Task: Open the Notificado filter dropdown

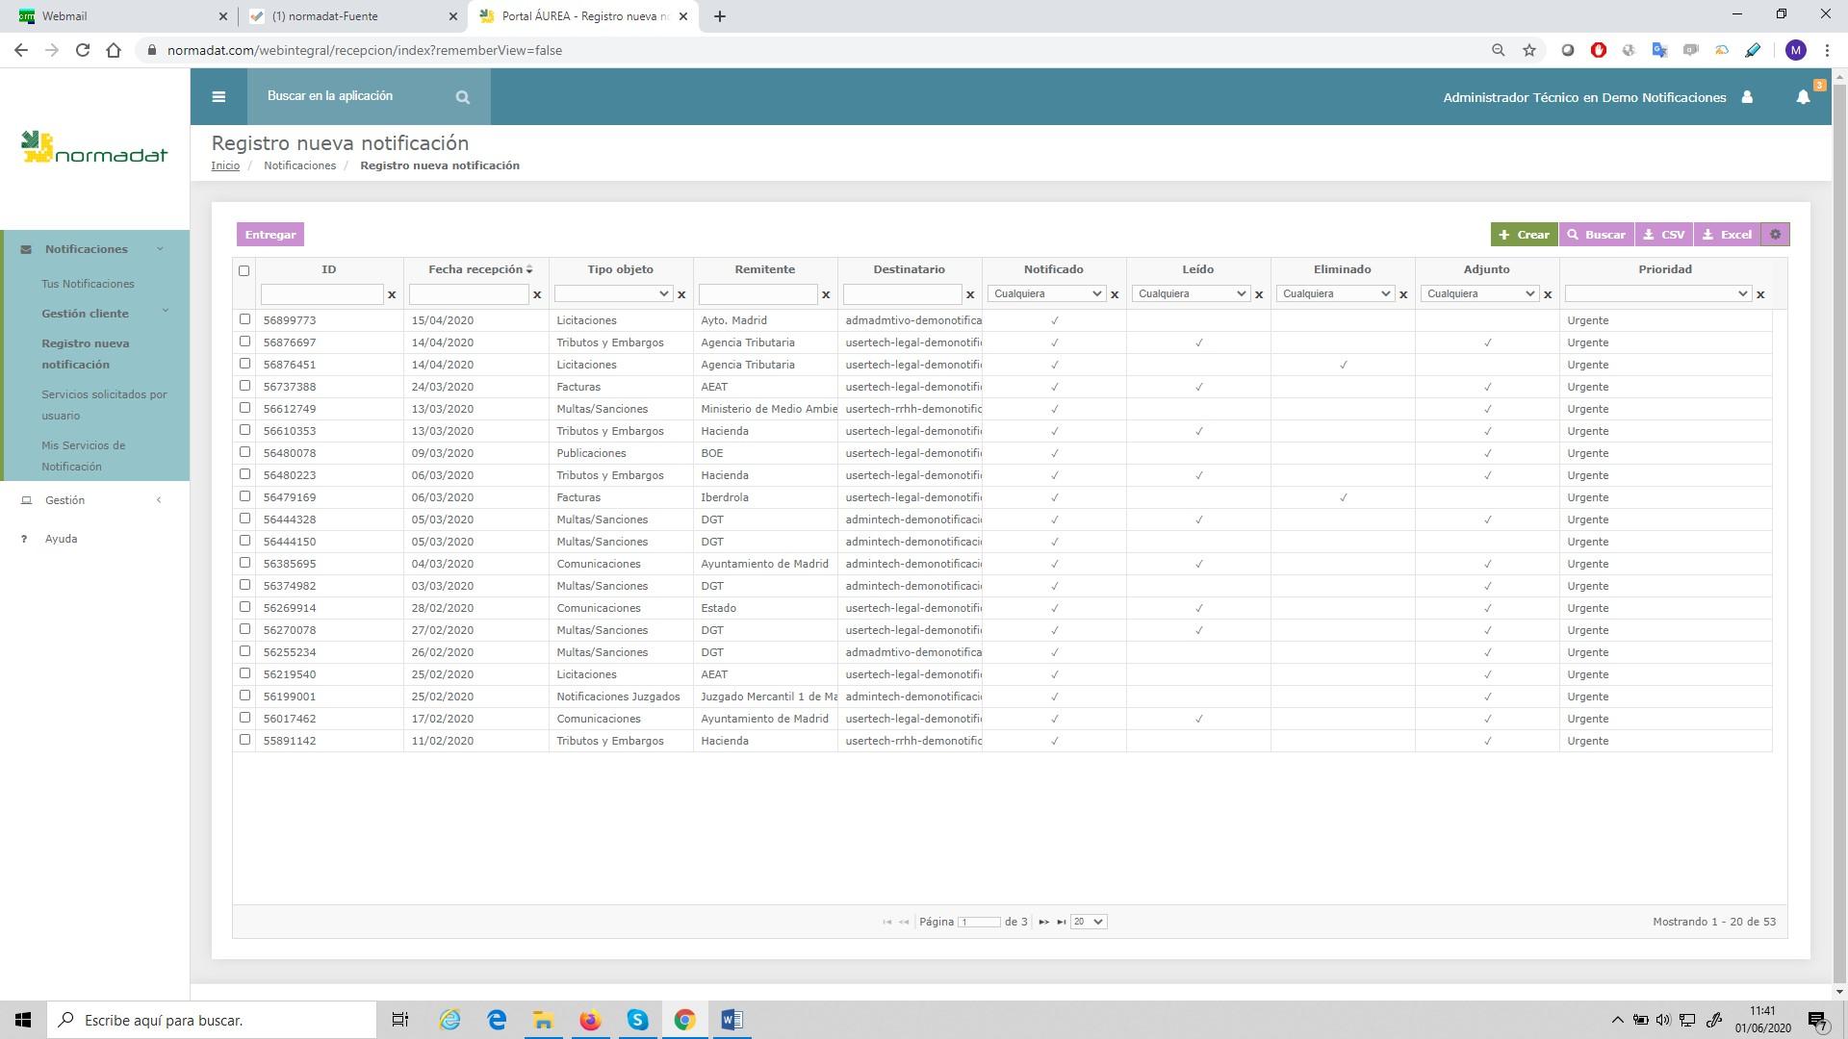Action: click(x=1046, y=293)
